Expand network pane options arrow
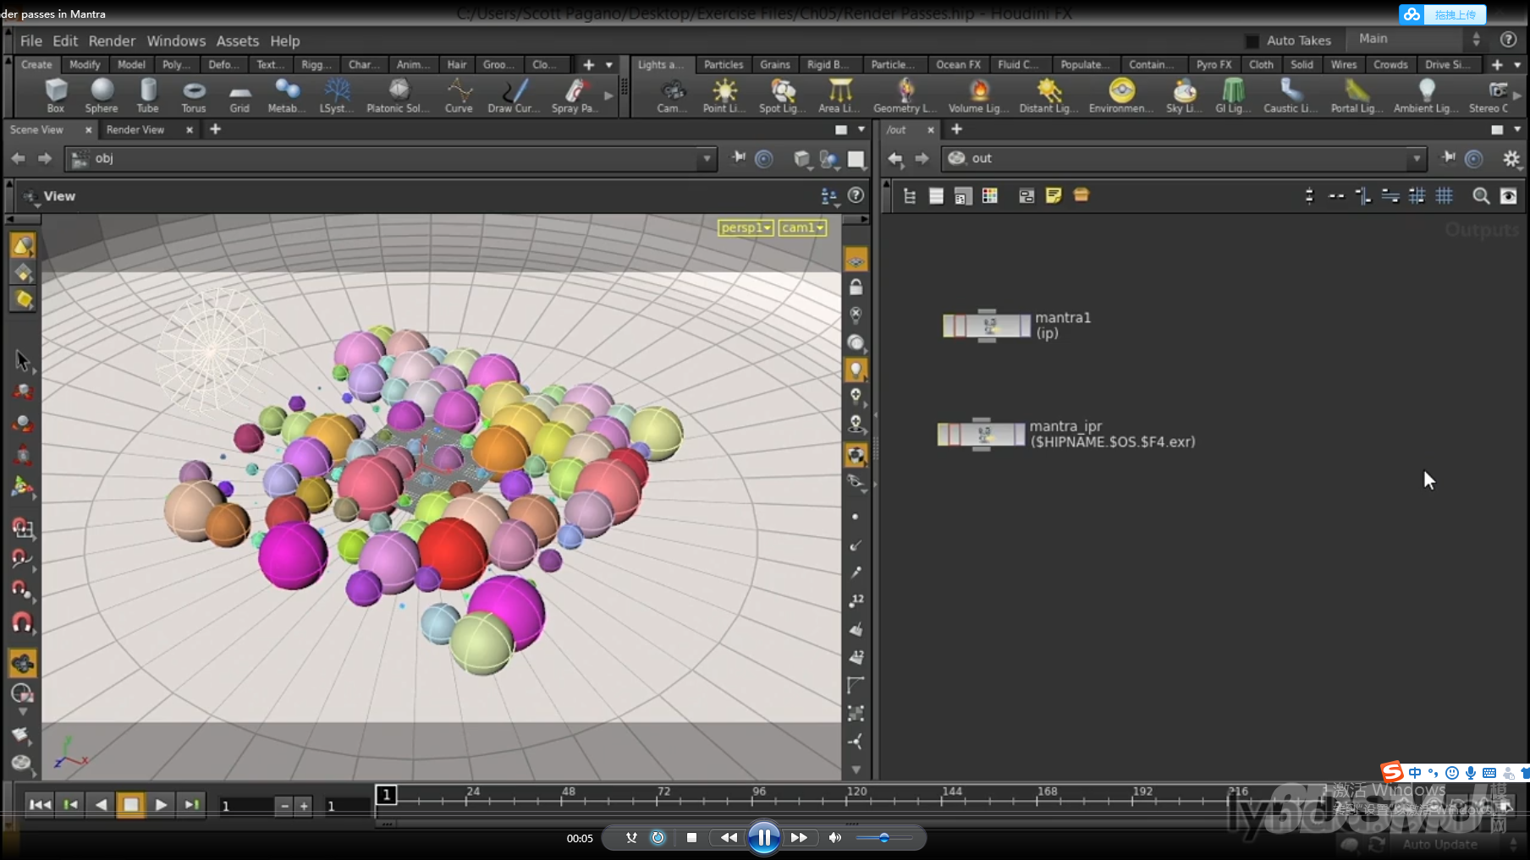The height and width of the screenshot is (860, 1530). click(x=1517, y=129)
